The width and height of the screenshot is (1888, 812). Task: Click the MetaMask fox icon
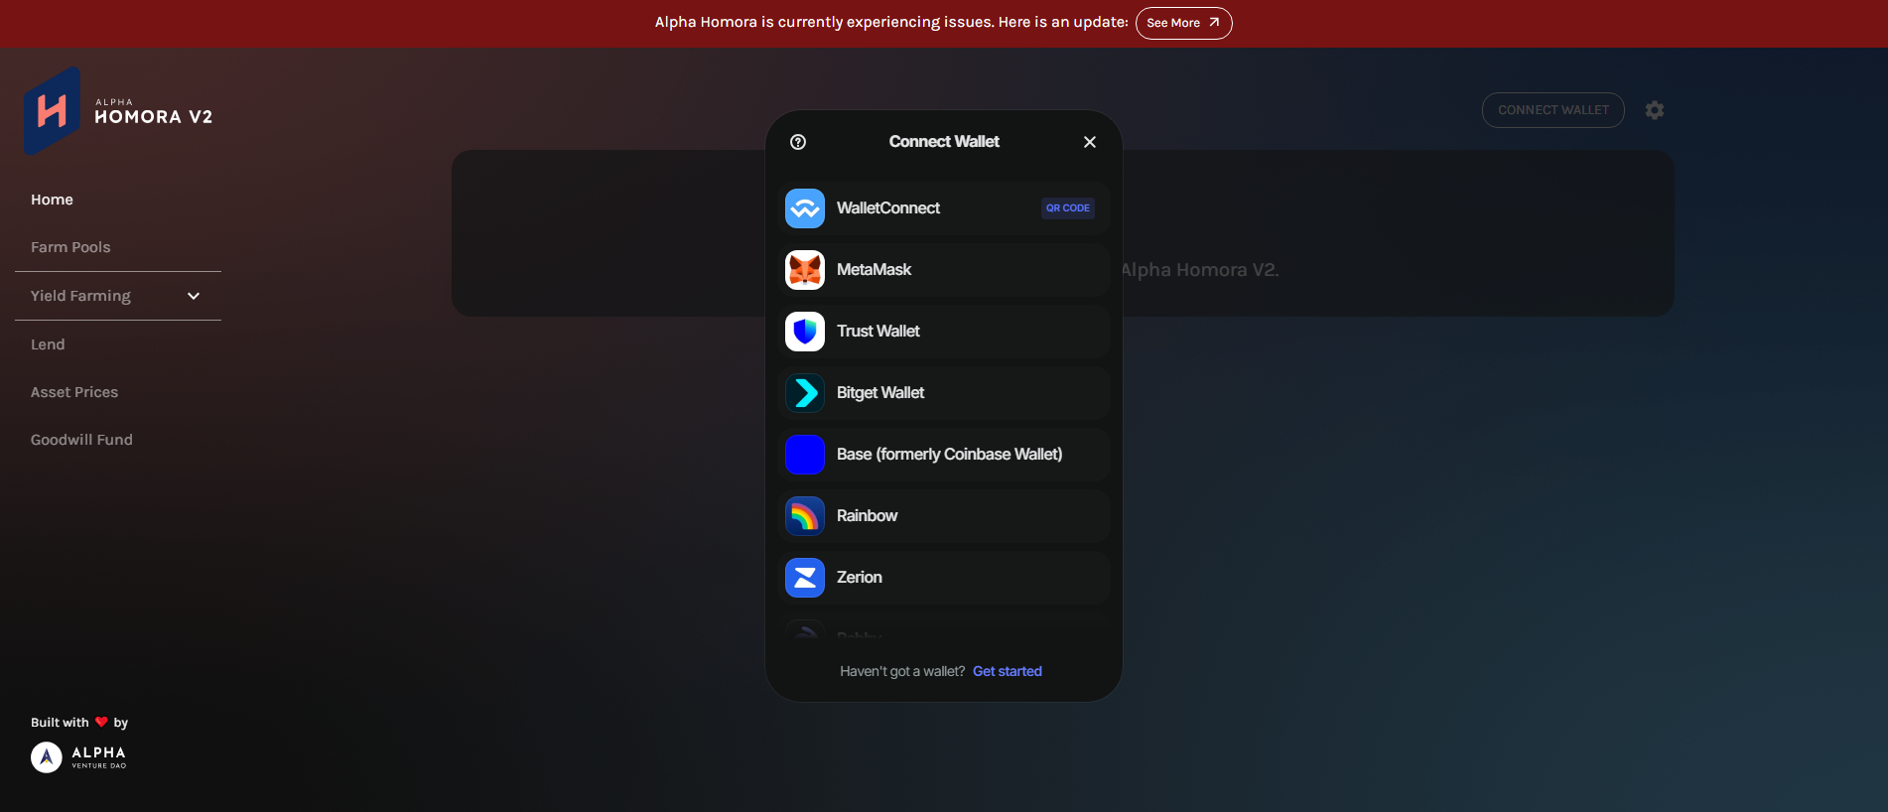(805, 270)
